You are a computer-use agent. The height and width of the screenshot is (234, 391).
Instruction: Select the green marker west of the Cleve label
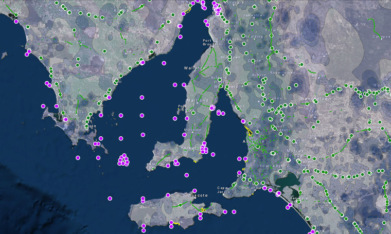tap(104, 51)
